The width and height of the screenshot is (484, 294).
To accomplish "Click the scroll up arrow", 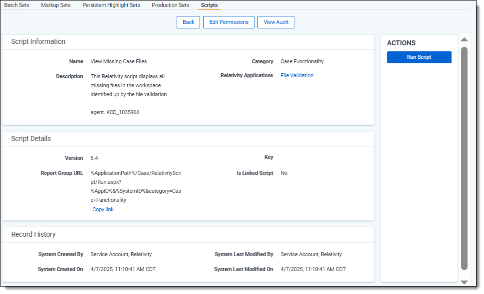I will 464,39.
